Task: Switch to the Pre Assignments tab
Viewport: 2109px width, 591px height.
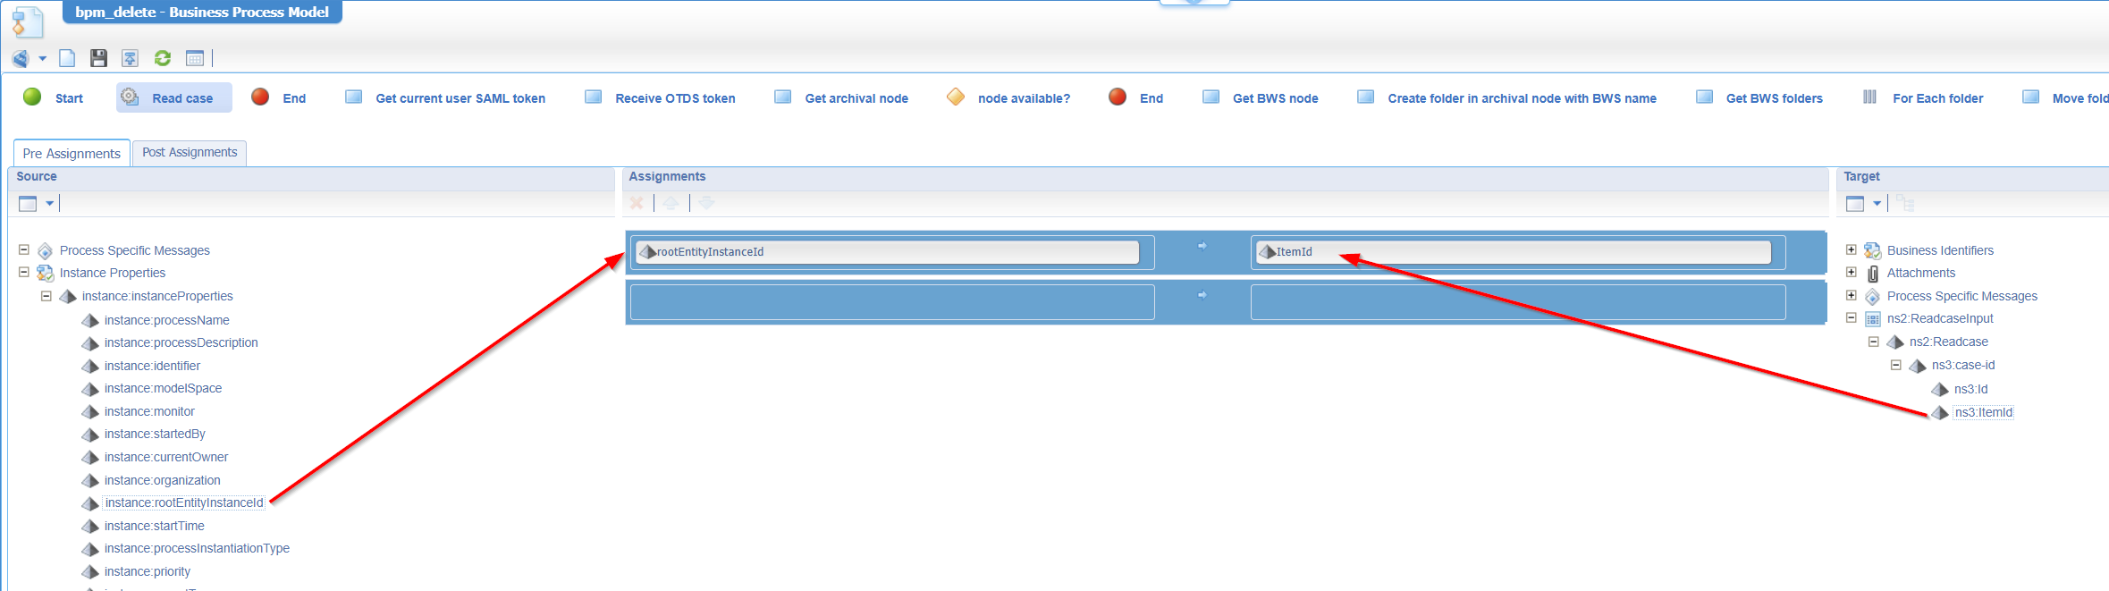Action: click(72, 153)
